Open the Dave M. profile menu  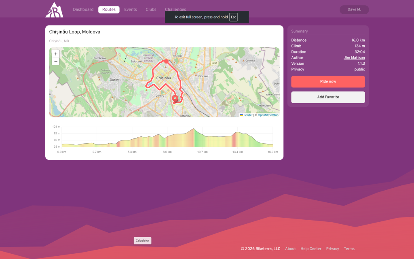coord(354,10)
